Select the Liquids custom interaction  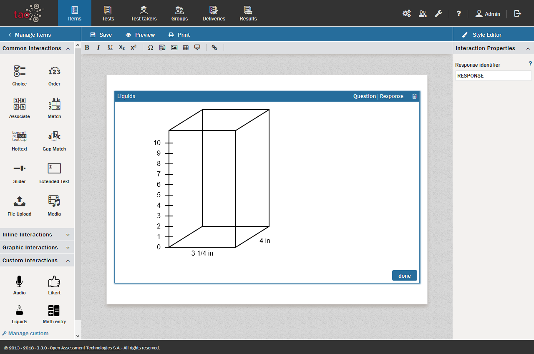(19, 311)
